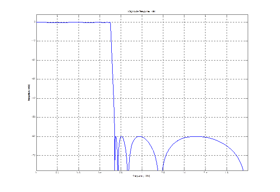Click the "1.8" horizontal axis tick label
Image resolution: width=280 pixels, height=192 pixels.
pyautogui.click(x=227, y=172)
